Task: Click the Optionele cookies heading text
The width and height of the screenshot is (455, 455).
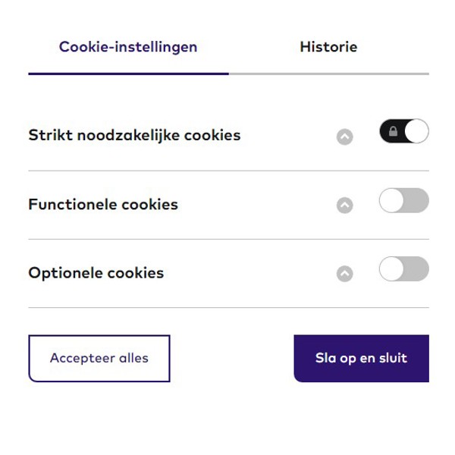Action: (96, 272)
